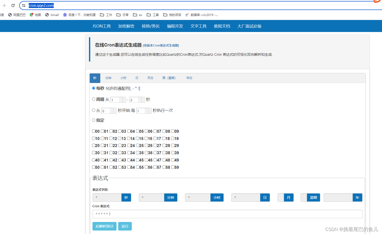The image size is (382, 234).
Task: Click the 小时 expression field input
Action: point(198,197)
